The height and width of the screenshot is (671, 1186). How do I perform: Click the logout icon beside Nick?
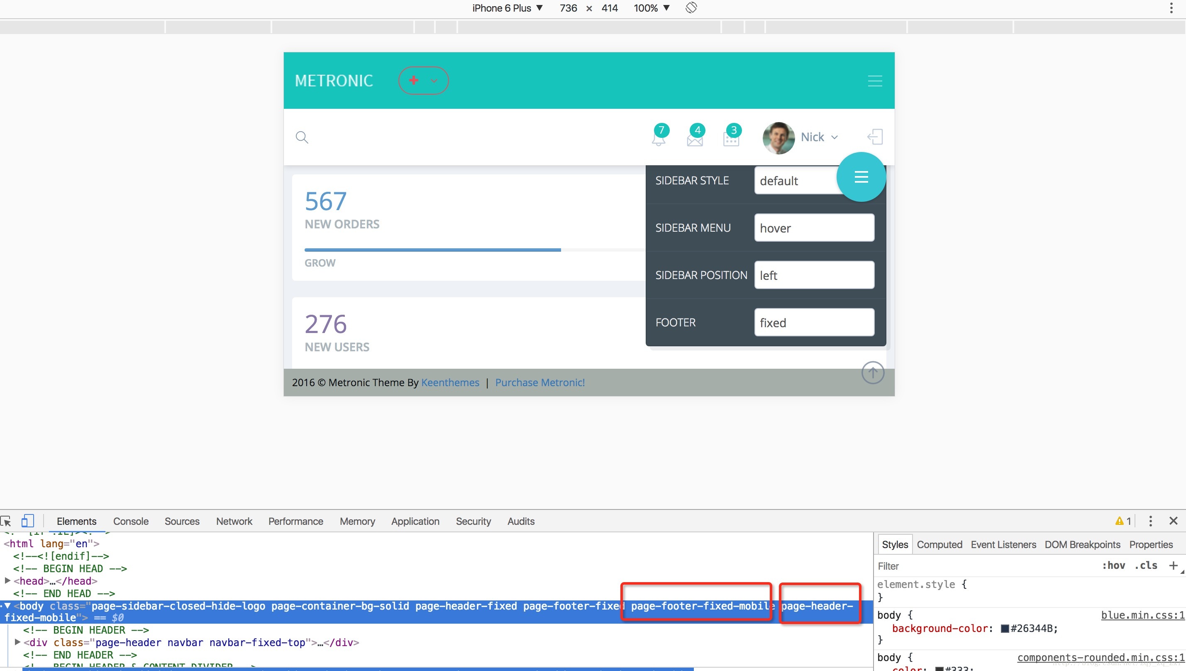(x=875, y=137)
